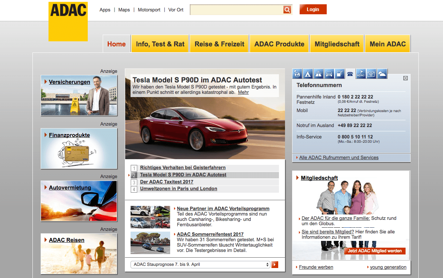The height and width of the screenshot is (278, 443).
Task: Open the car tab icon
Action: (x=329, y=74)
